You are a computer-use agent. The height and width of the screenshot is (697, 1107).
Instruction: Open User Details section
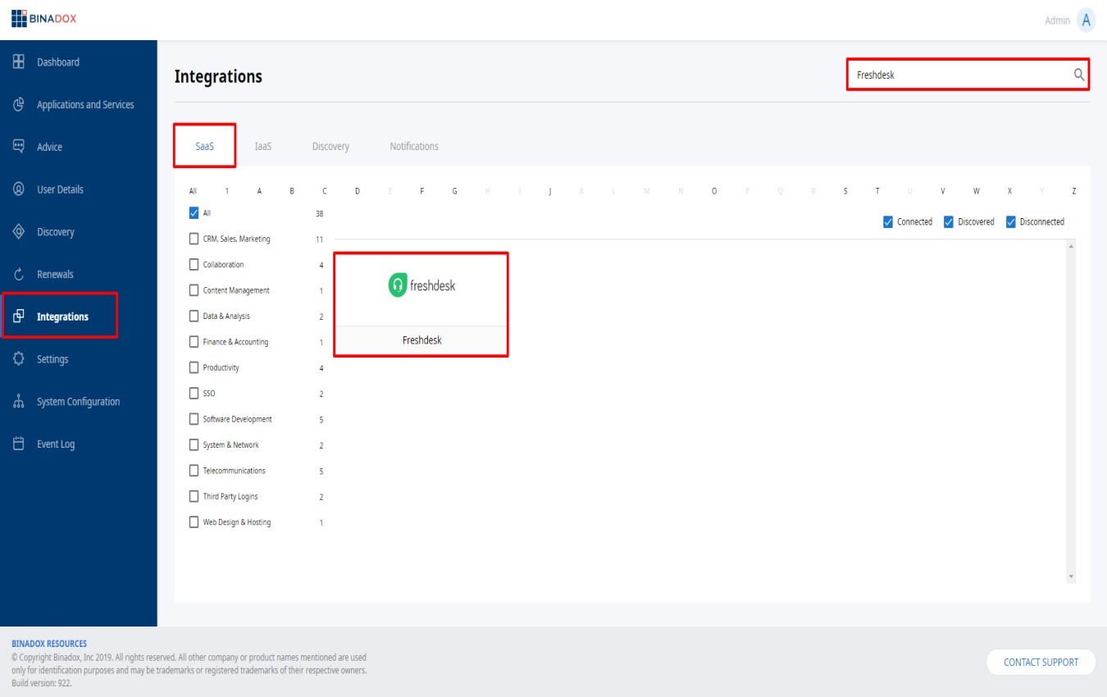60,189
